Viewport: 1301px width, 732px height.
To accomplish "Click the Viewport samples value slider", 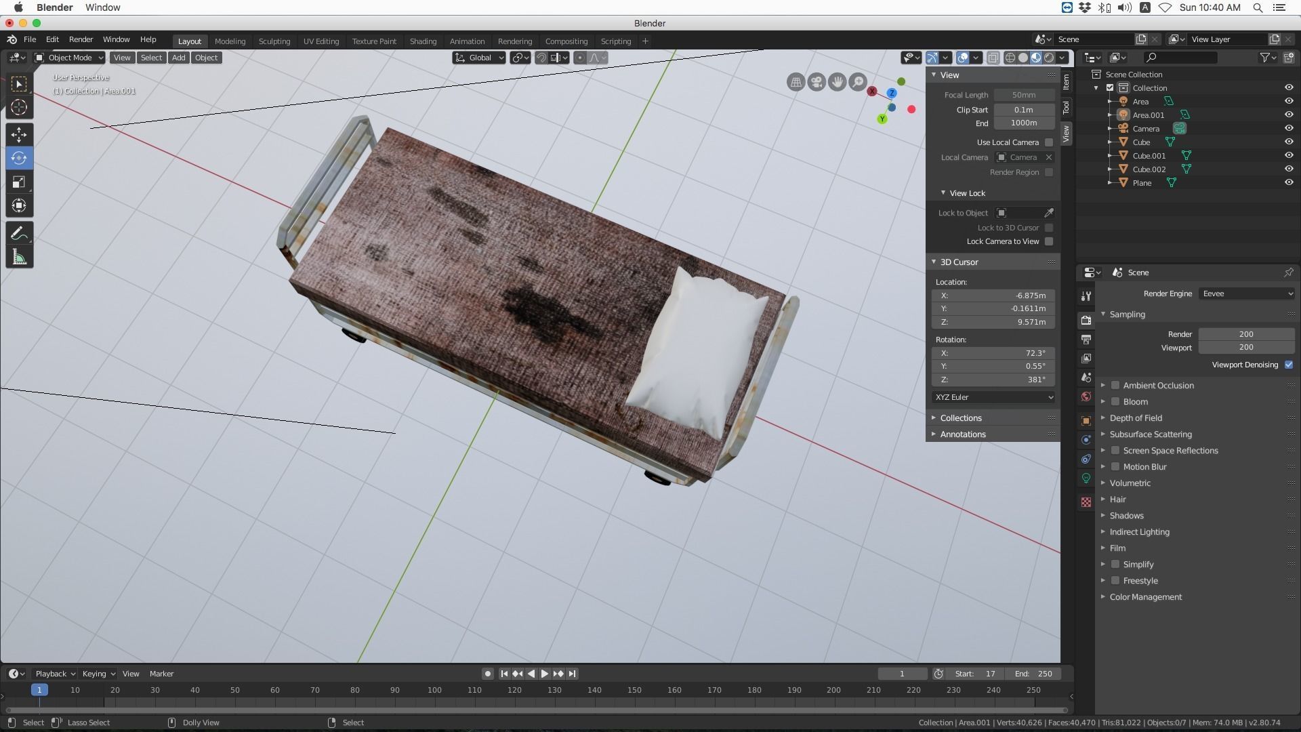I will pos(1246,347).
